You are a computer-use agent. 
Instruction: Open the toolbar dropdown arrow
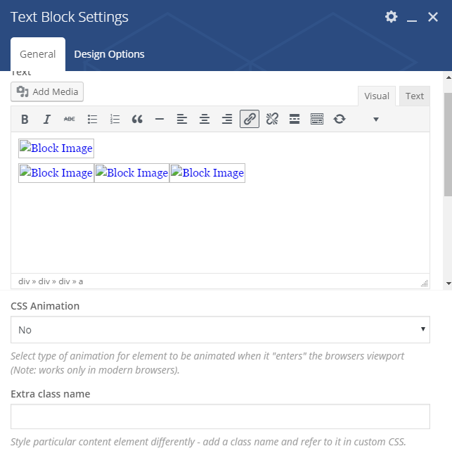click(376, 119)
